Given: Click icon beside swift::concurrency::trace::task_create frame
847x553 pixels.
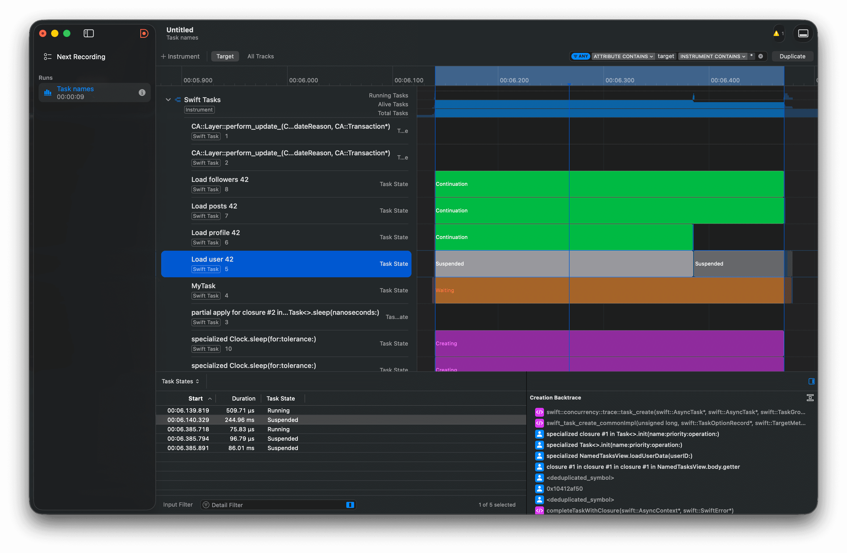Looking at the screenshot, I should 539,412.
